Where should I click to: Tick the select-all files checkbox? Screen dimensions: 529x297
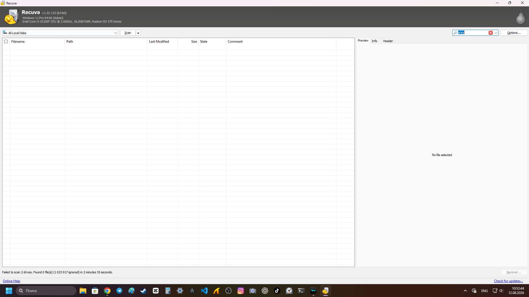pyautogui.click(x=6, y=42)
